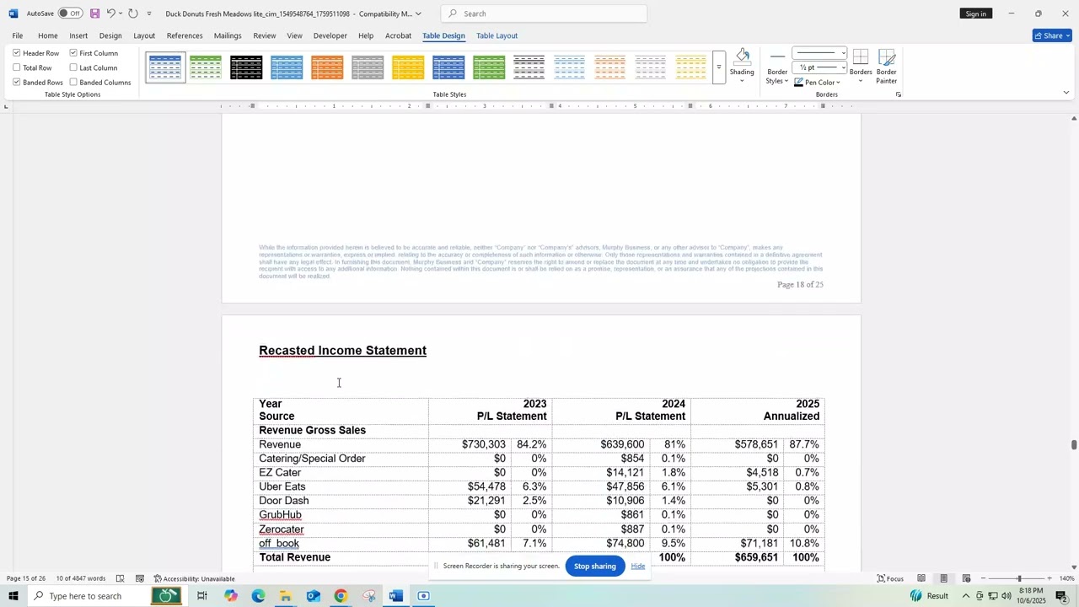The width and height of the screenshot is (1079, 607).
Task: Open the Screen Recorder taskbar icon
Action: pyautogui.click(x=424, y=596)
